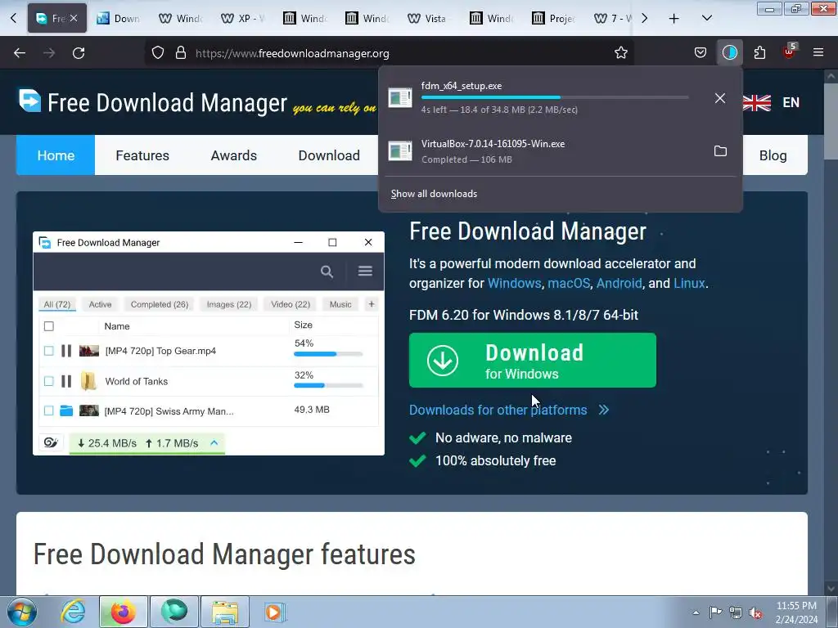Open tracking protection shield icon
Viewport: 838px width, 628px height.
158,53
